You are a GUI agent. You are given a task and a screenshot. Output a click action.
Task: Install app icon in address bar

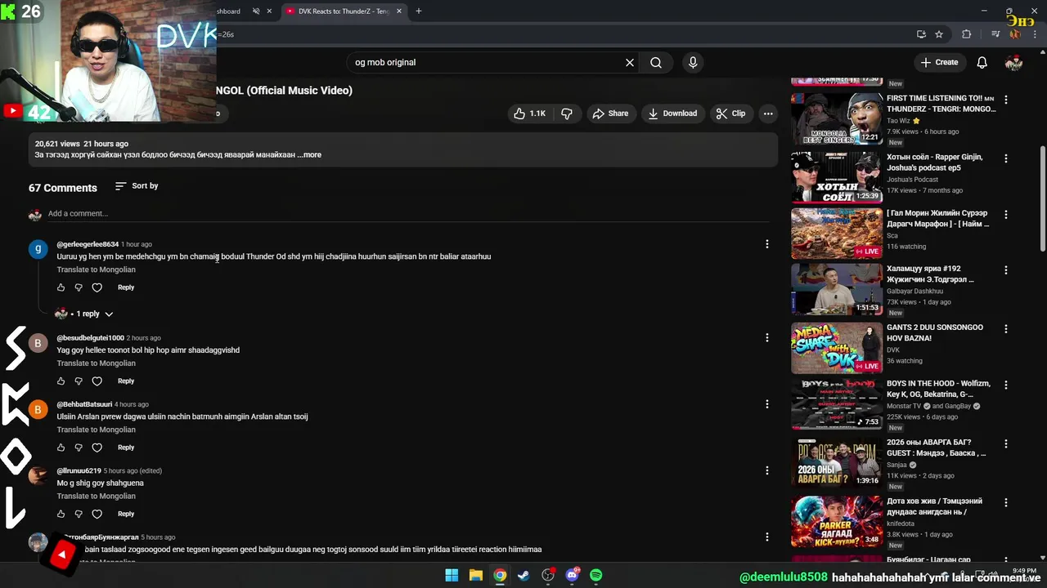(921, 34)
